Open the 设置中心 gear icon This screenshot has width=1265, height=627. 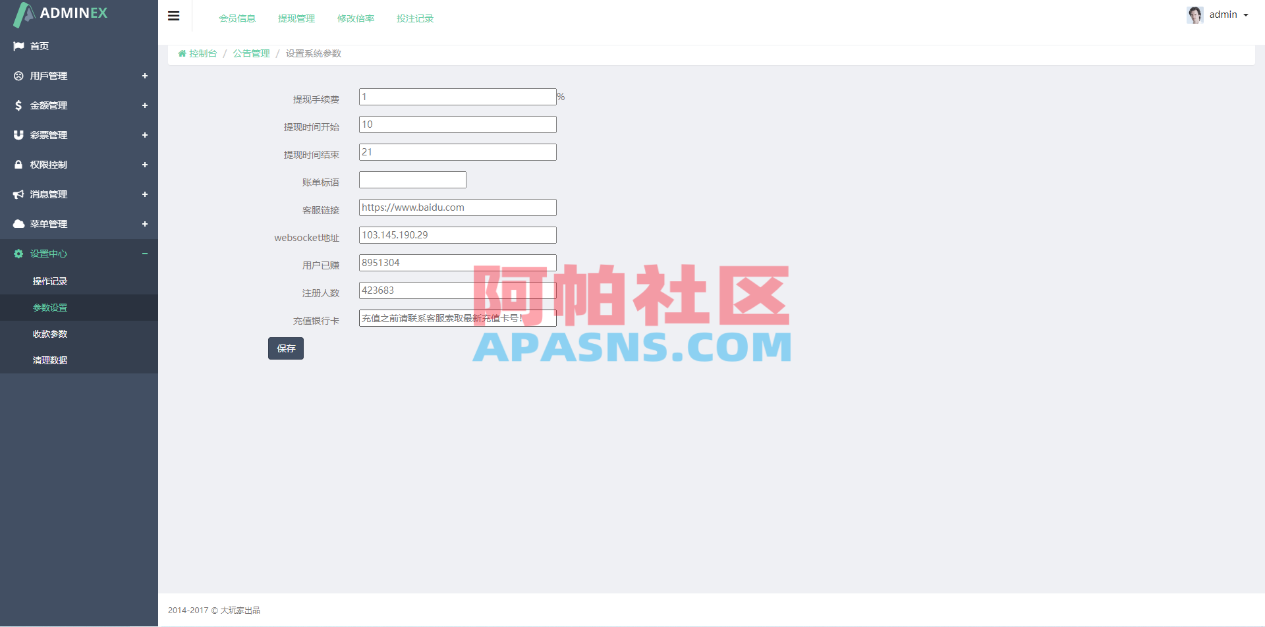pyautogui.click(x=18, y=254)
